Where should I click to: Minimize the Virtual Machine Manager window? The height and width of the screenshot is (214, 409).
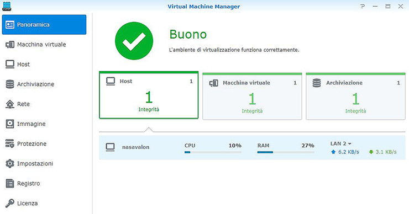(375, 6)
